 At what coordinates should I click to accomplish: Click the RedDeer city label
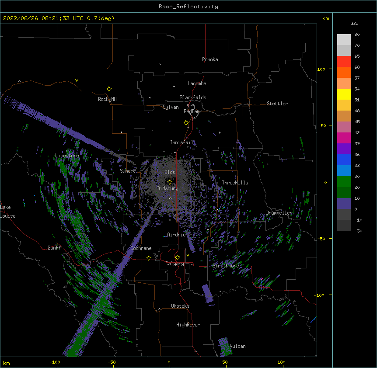(192, 111)
